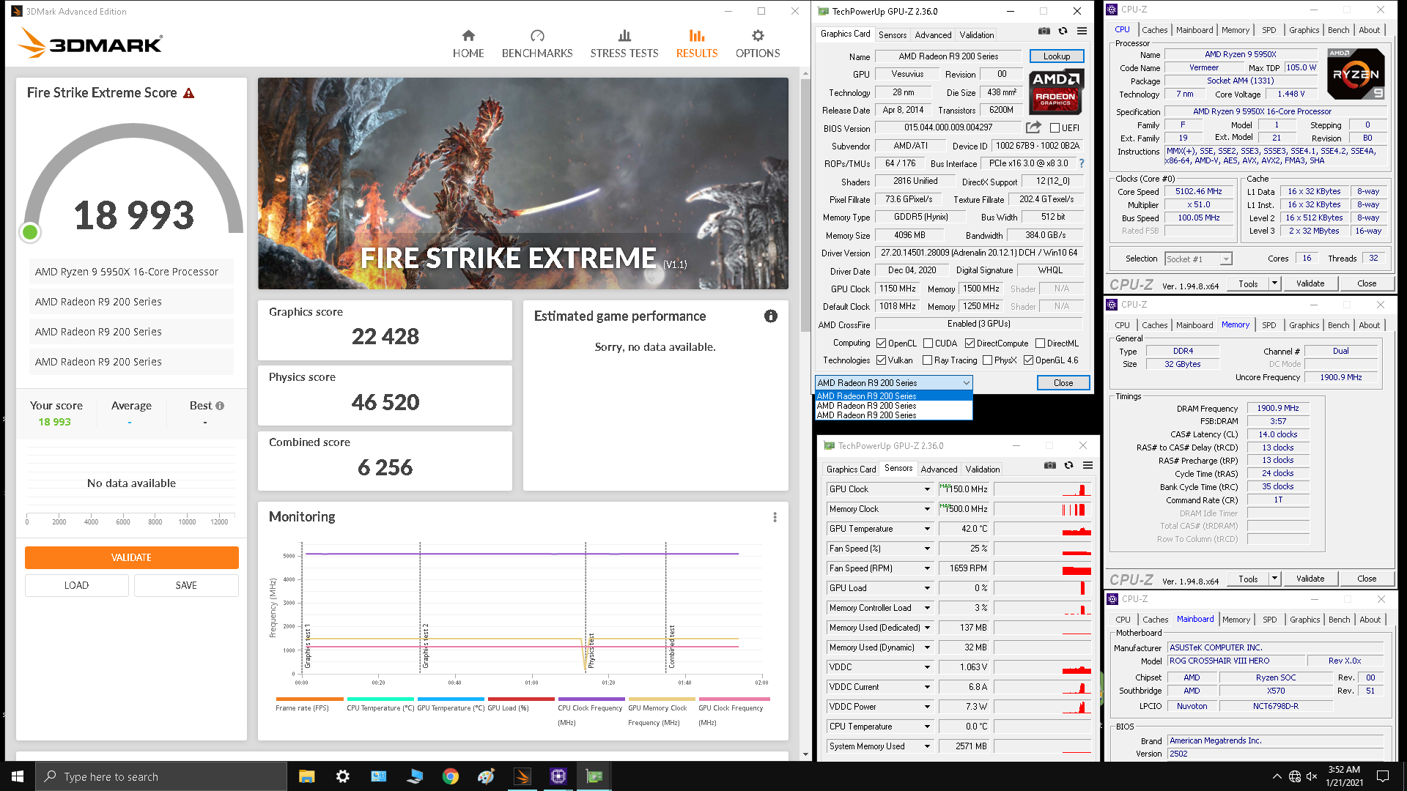Open hamburger menu in GPU-Z Graphics Card window

1082,31
